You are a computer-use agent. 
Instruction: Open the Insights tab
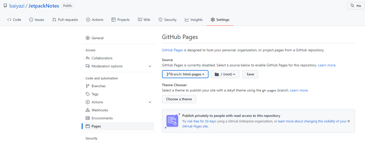(194, 20)
